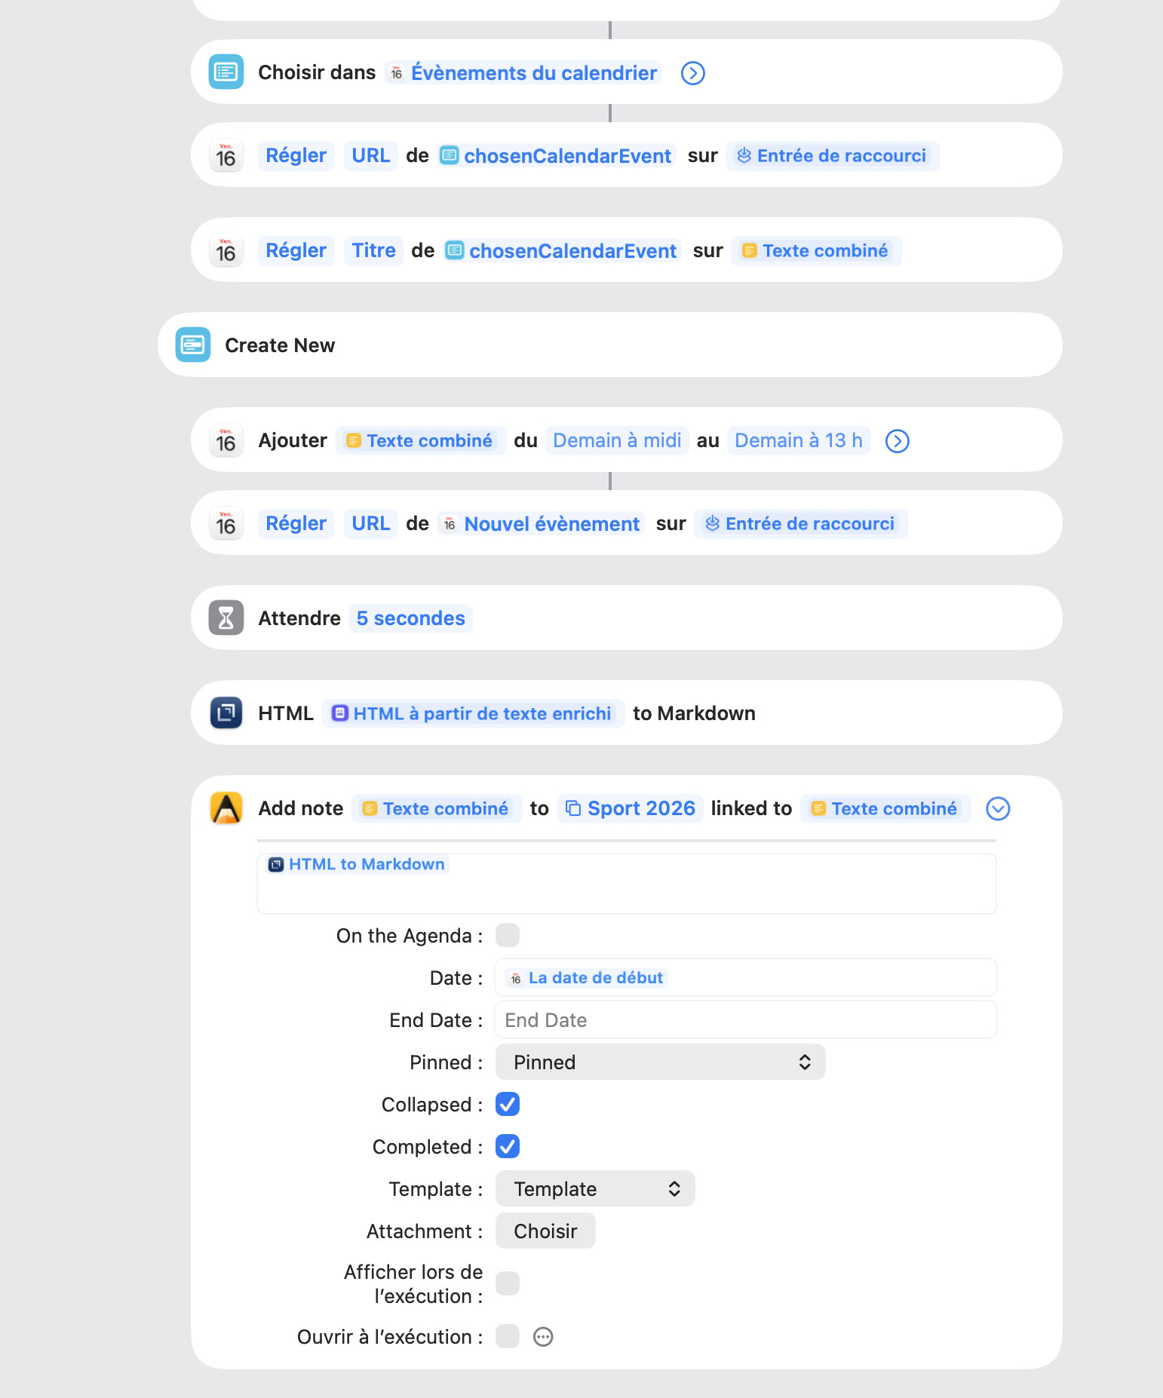Click the Choisir dans list action icon
1163x1398 pixels.
pos(226,72)
